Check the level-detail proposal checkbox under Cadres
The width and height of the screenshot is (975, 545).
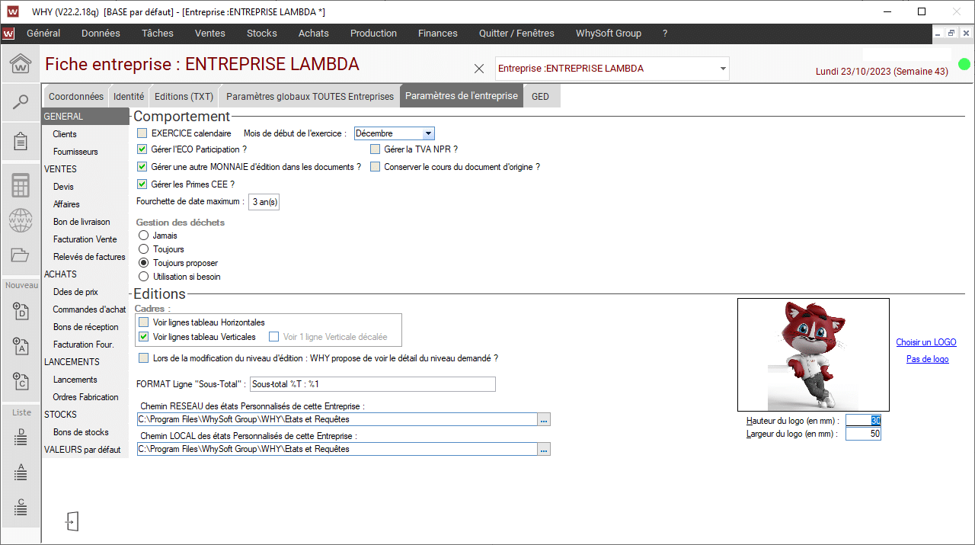[x=143, y=358]
